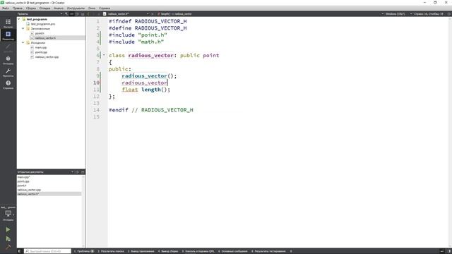
Task: Open main.cpp in project tree
Action: click(x=41, y=47)
